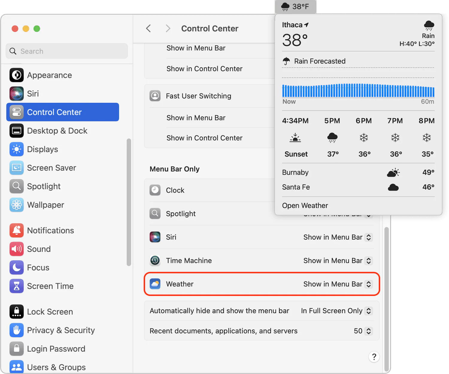449x374 pixels.
Task: Open Desktop & Dock via its sidebar icon
Action: coord(16,131)
